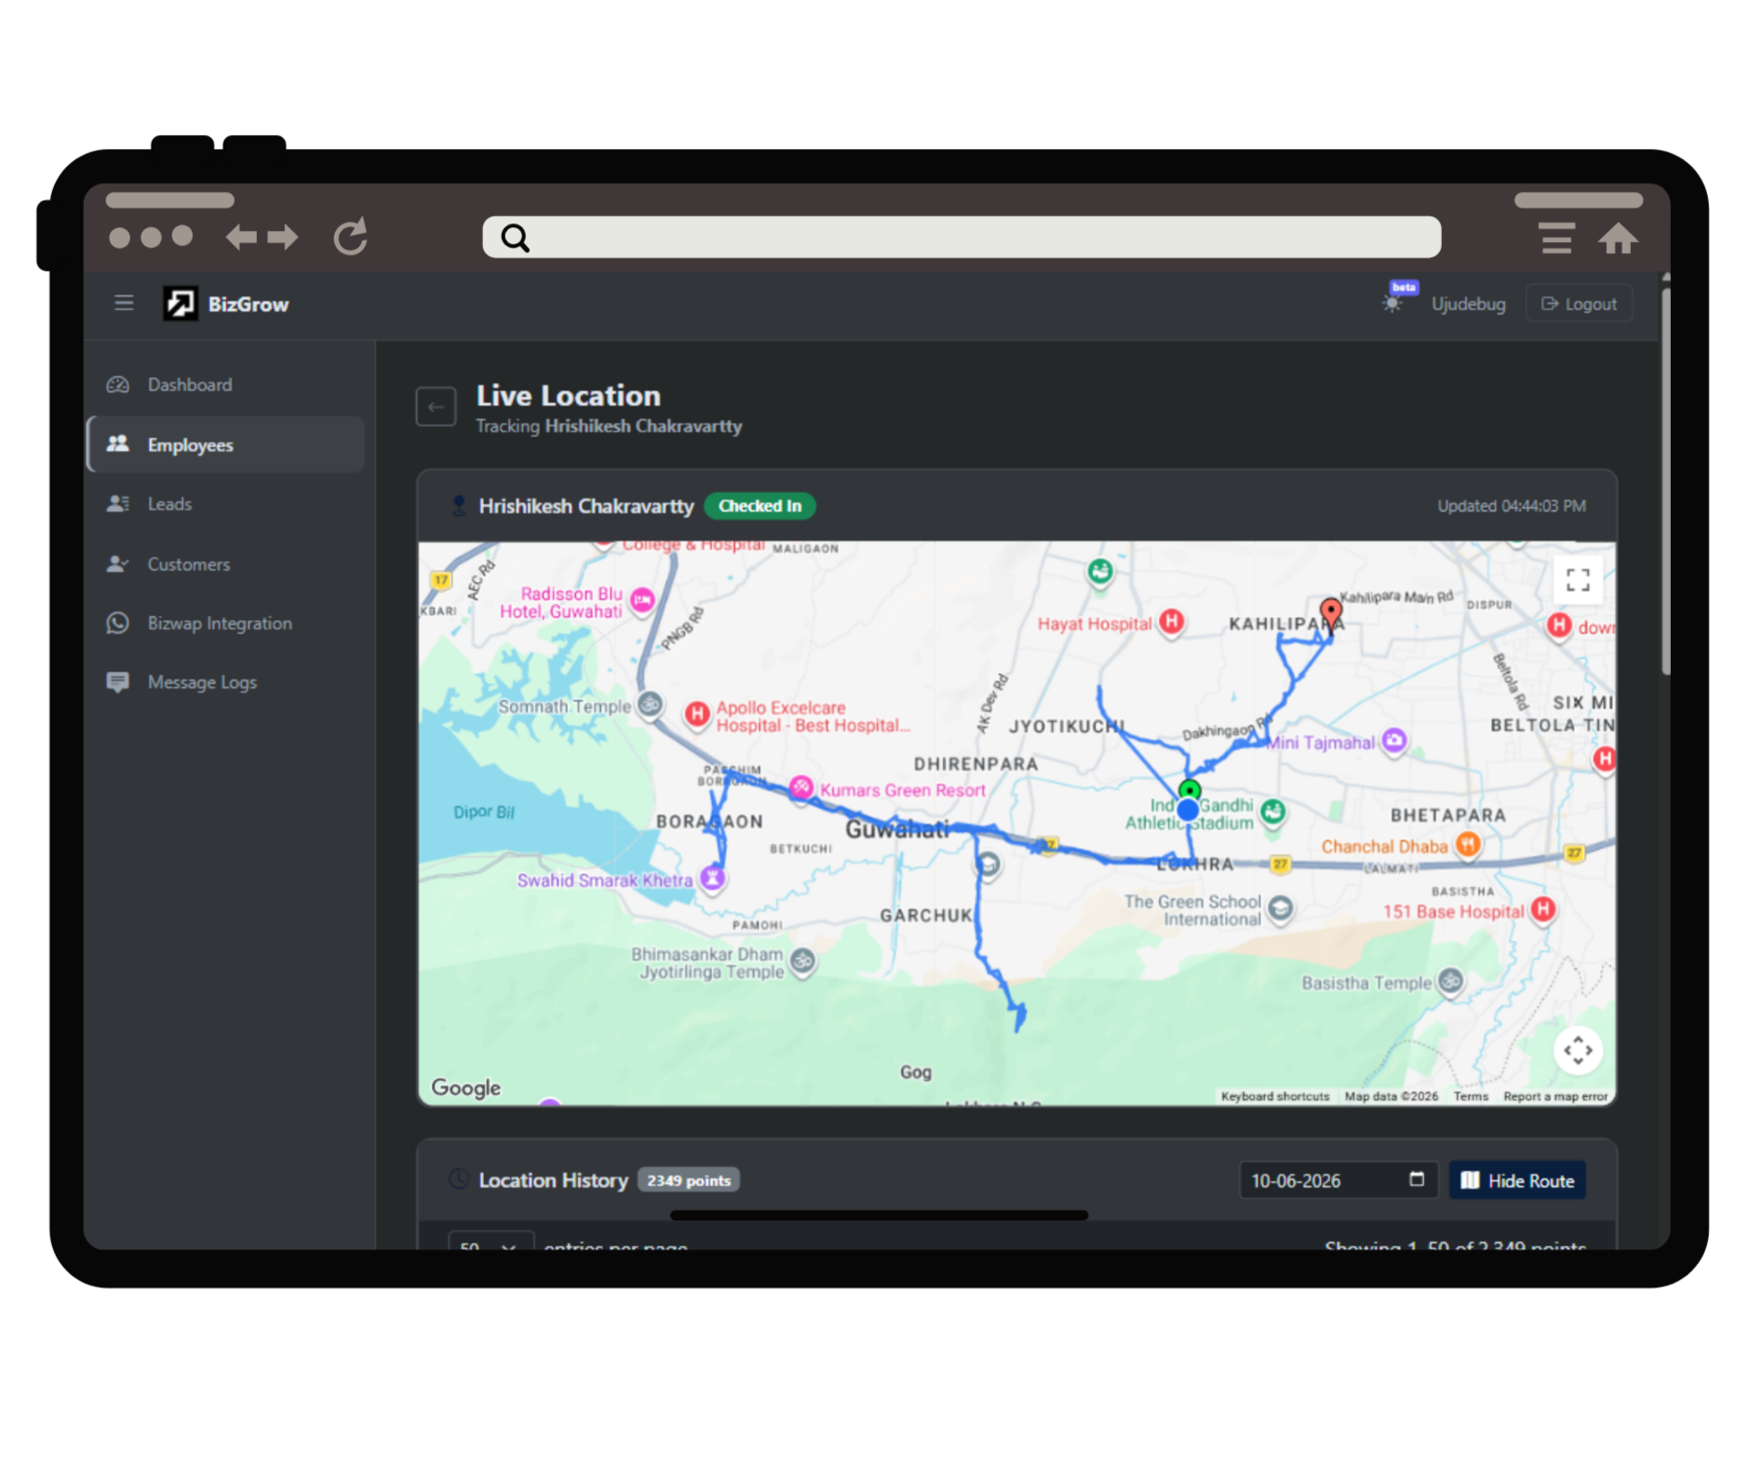The width and height of the screenshot is (1750, 1467).
Task: Select the Apollo Excelcare Hospital marker
Action: (x=697, y=713)
